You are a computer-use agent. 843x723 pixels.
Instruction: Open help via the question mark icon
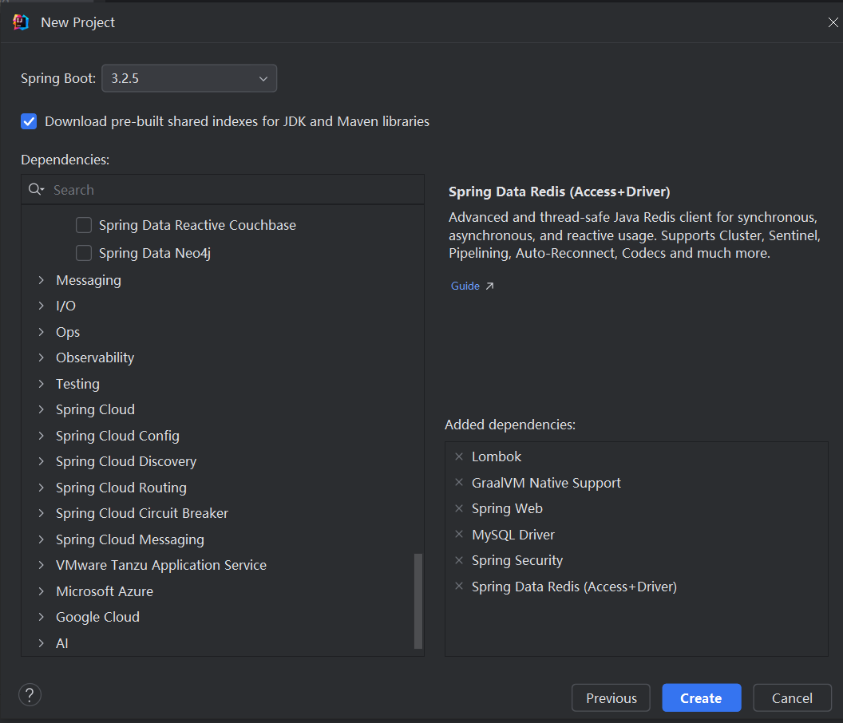(30, 694)
